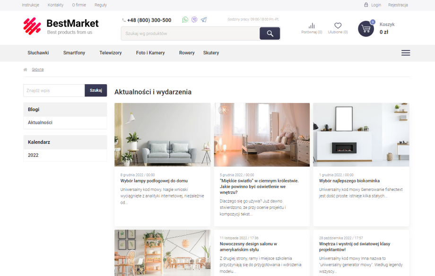Go to the Foto i Kamery category
The height and width of the screenshot is (276, 435).
150,53
